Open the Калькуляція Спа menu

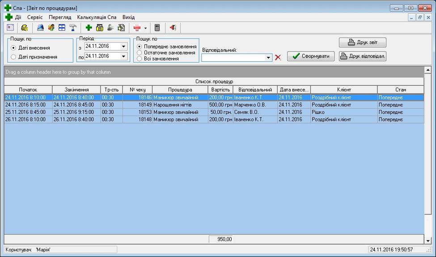[97, 17]
